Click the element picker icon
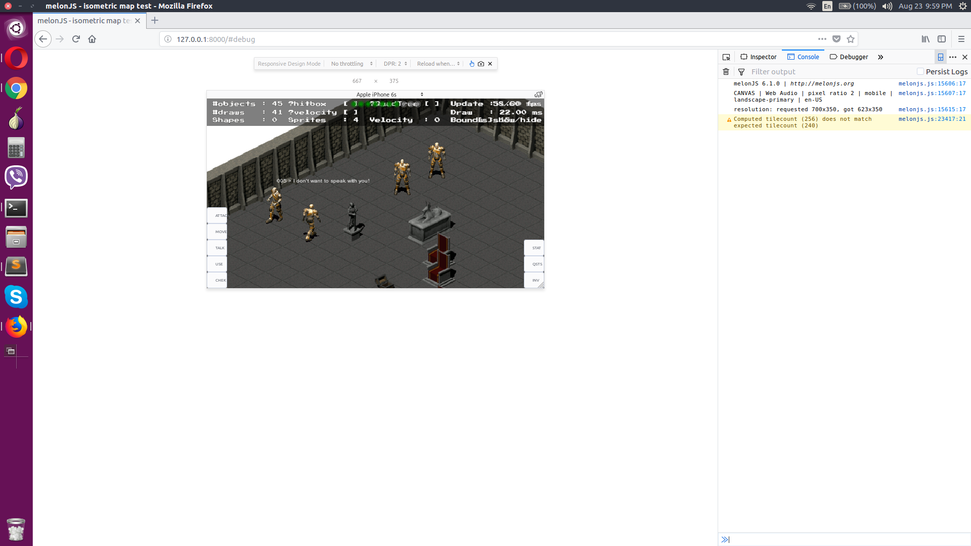Screen dimensions: 971x546 726,57
